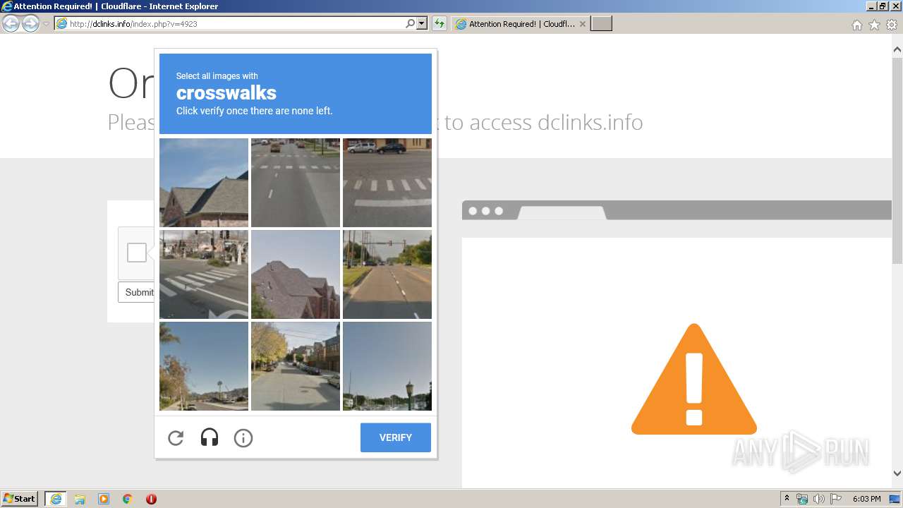903x508 pixels.
Task: Select the center gray roof image tile
Action: [x=296, y=274]
